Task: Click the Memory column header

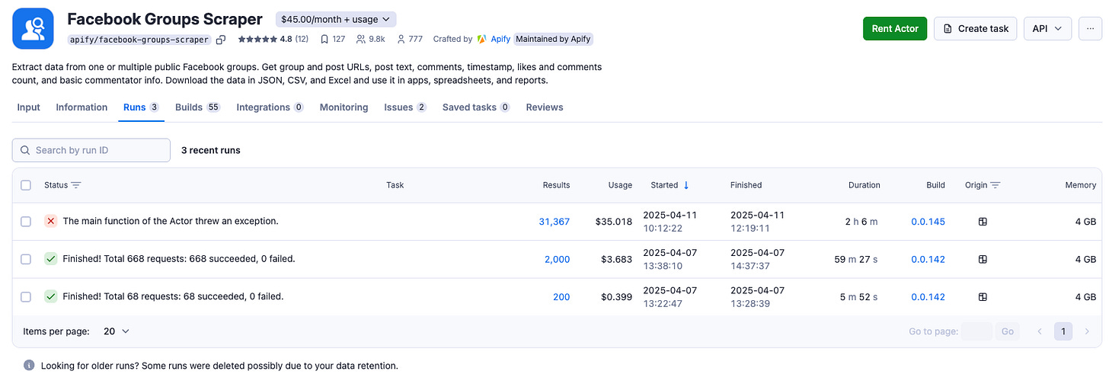Action: tap(1081, 185)
